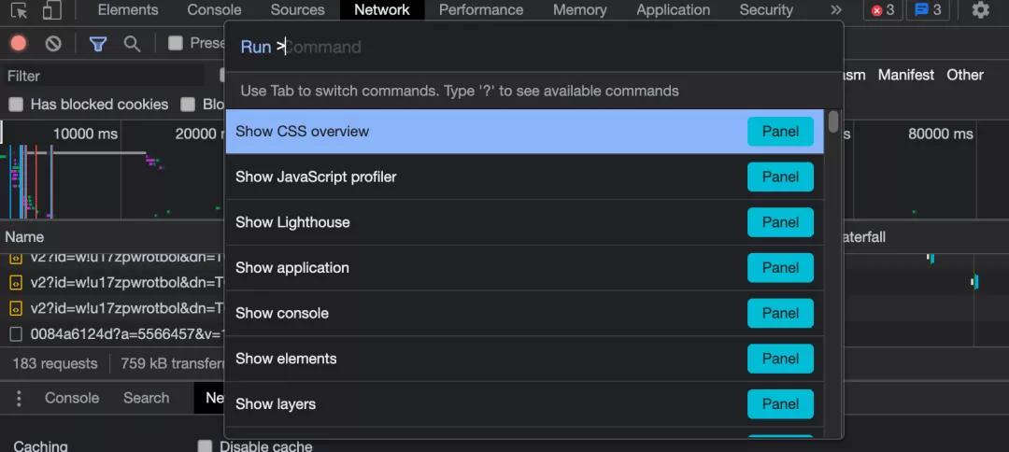Switch to the Console tab at top
The image size is (1009, 452).
coord(214,9)
